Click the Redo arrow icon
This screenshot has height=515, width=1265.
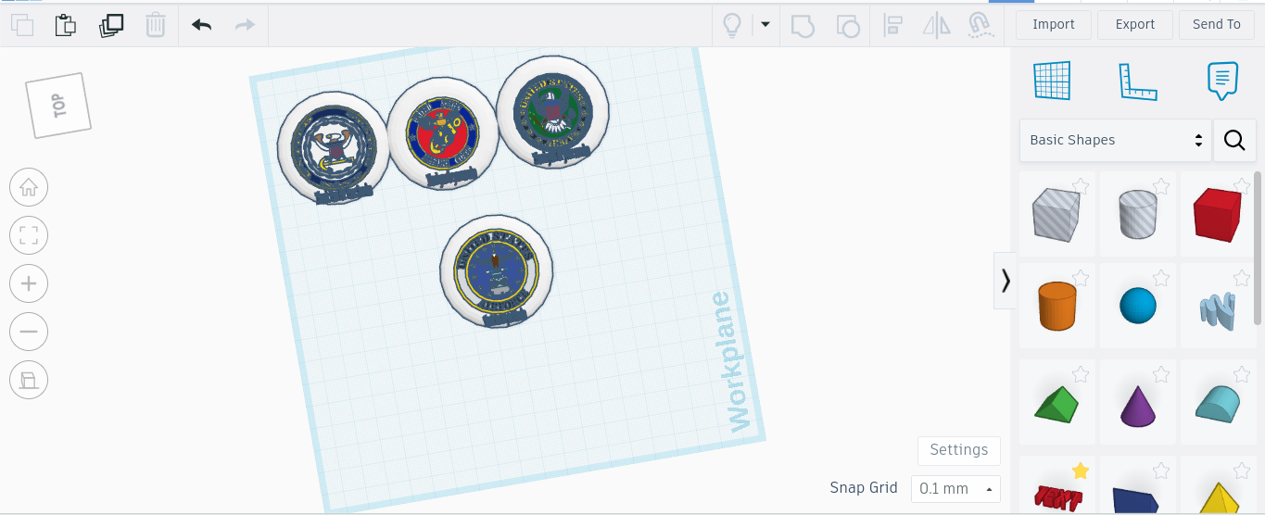coord(245,25)
